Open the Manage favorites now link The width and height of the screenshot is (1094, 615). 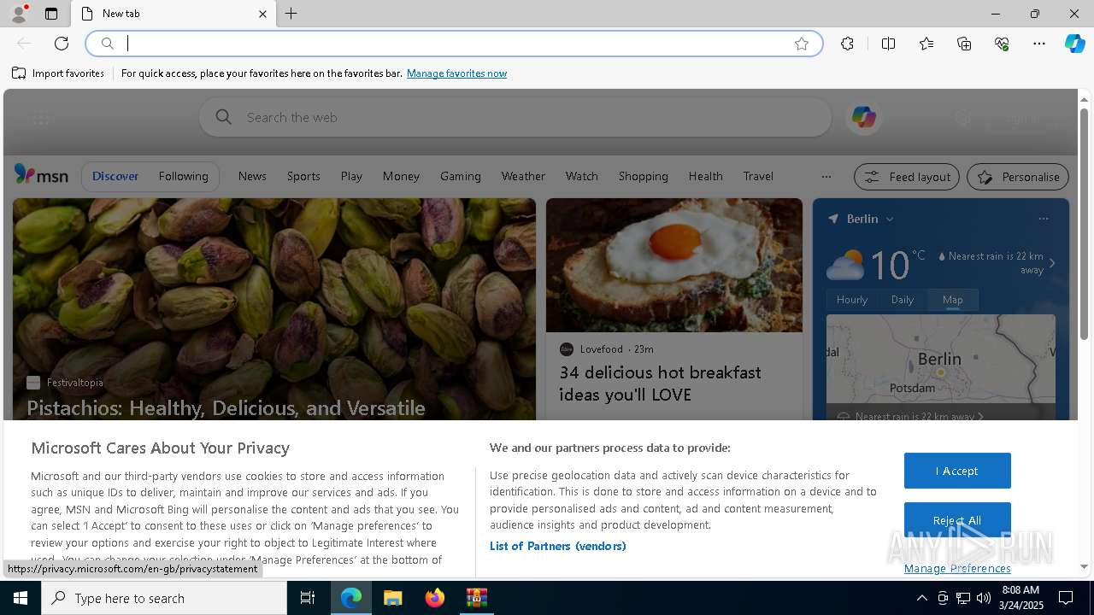pyautogui.click(x=456, y=73)
